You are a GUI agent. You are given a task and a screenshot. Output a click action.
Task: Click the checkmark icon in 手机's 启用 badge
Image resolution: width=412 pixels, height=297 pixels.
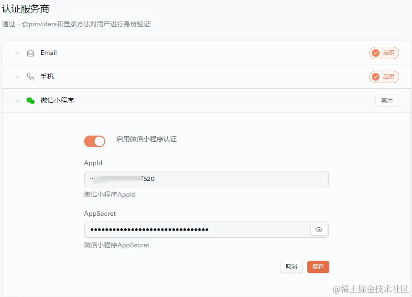[376, 77]
